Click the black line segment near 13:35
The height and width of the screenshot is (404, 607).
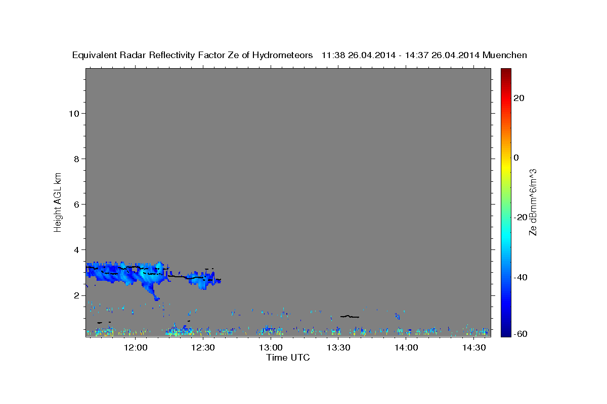coord(350,317)
